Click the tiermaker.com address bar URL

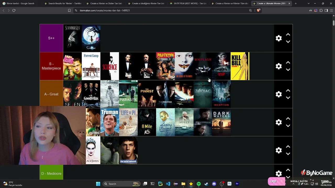click(105, 10)
